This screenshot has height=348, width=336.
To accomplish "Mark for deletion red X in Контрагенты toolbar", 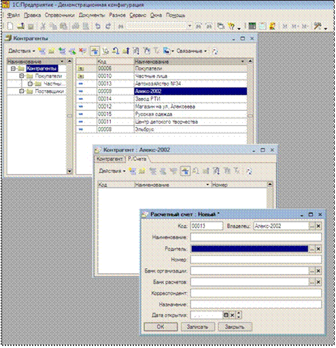I will tap(83, 51).
